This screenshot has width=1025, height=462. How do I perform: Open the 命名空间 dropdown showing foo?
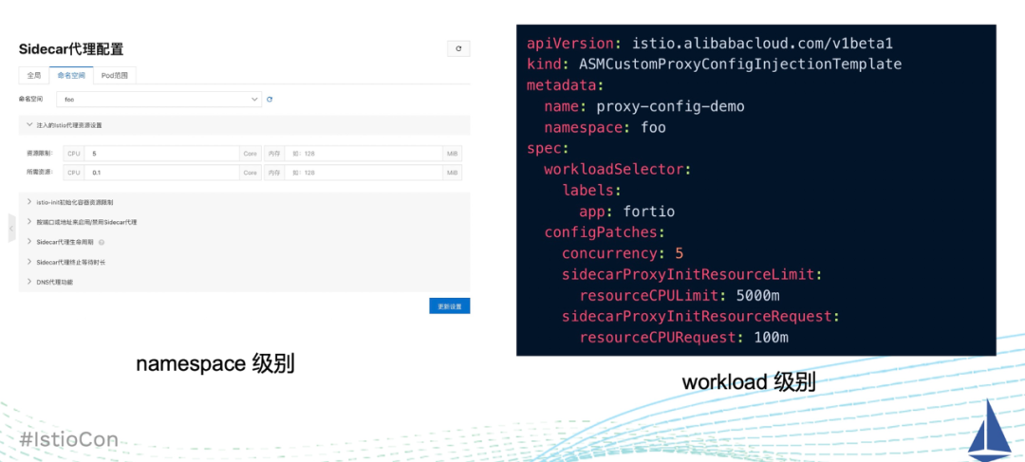pos(158,100)
